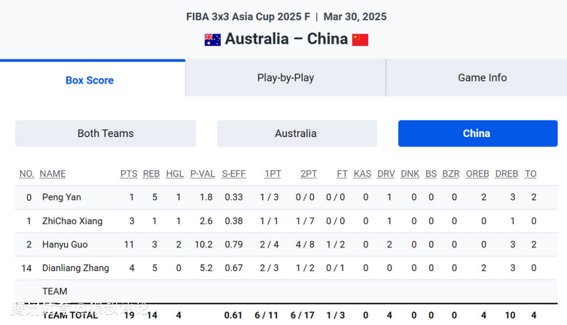Click player name Peng Yan

61,197
